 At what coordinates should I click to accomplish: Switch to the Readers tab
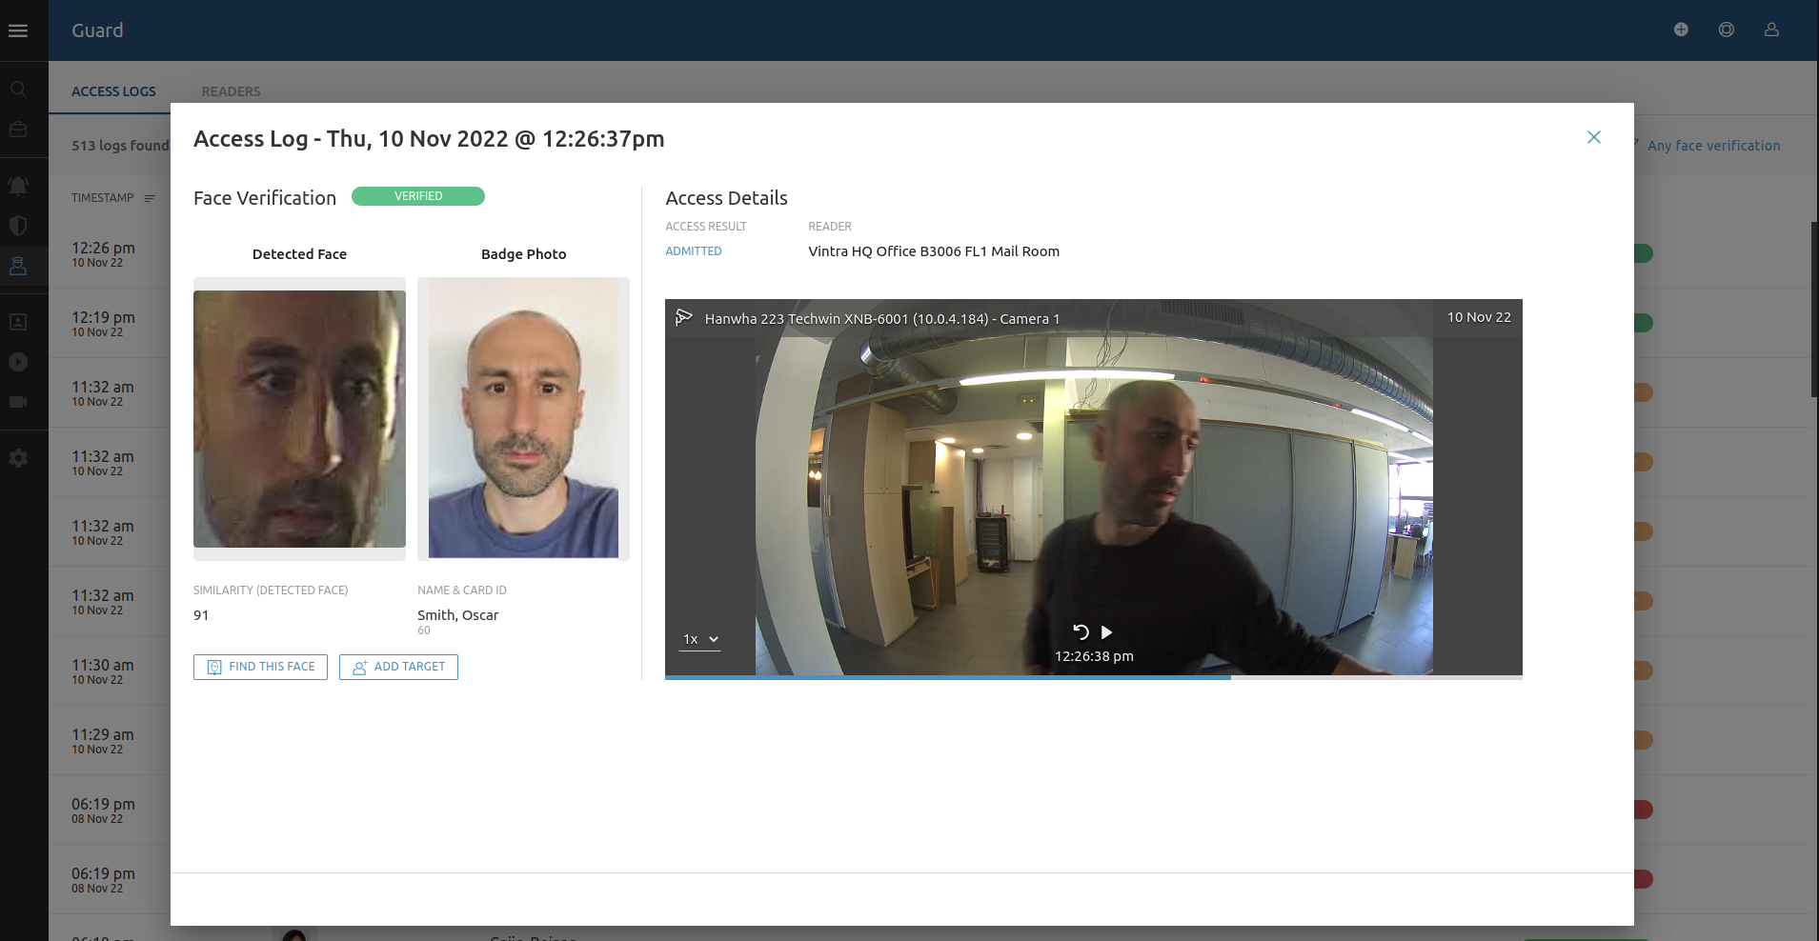coord(231,91)
